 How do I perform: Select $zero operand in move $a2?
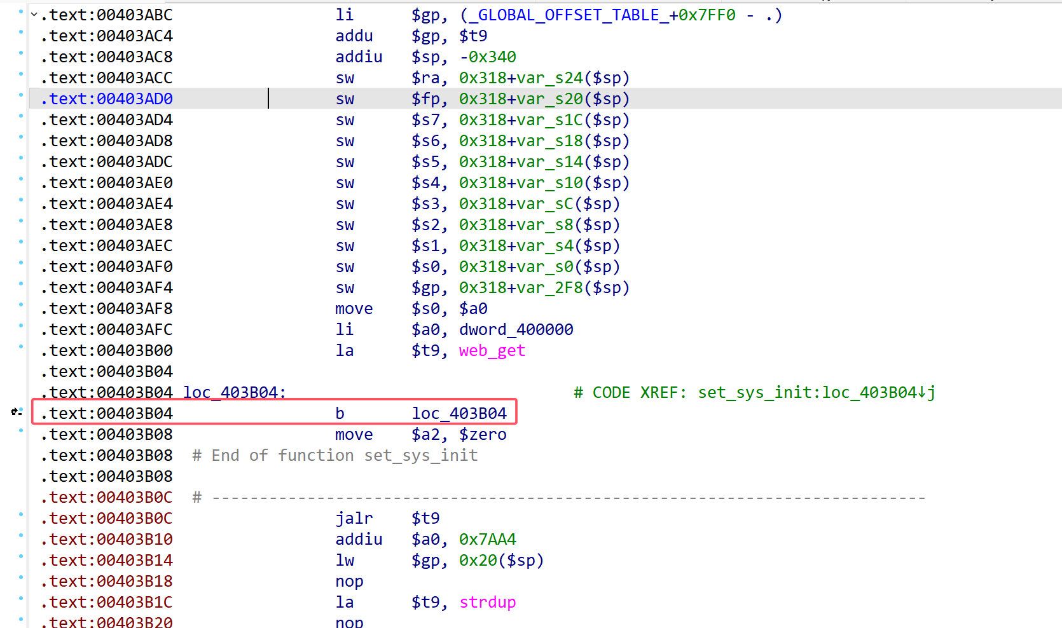point(483,434)
